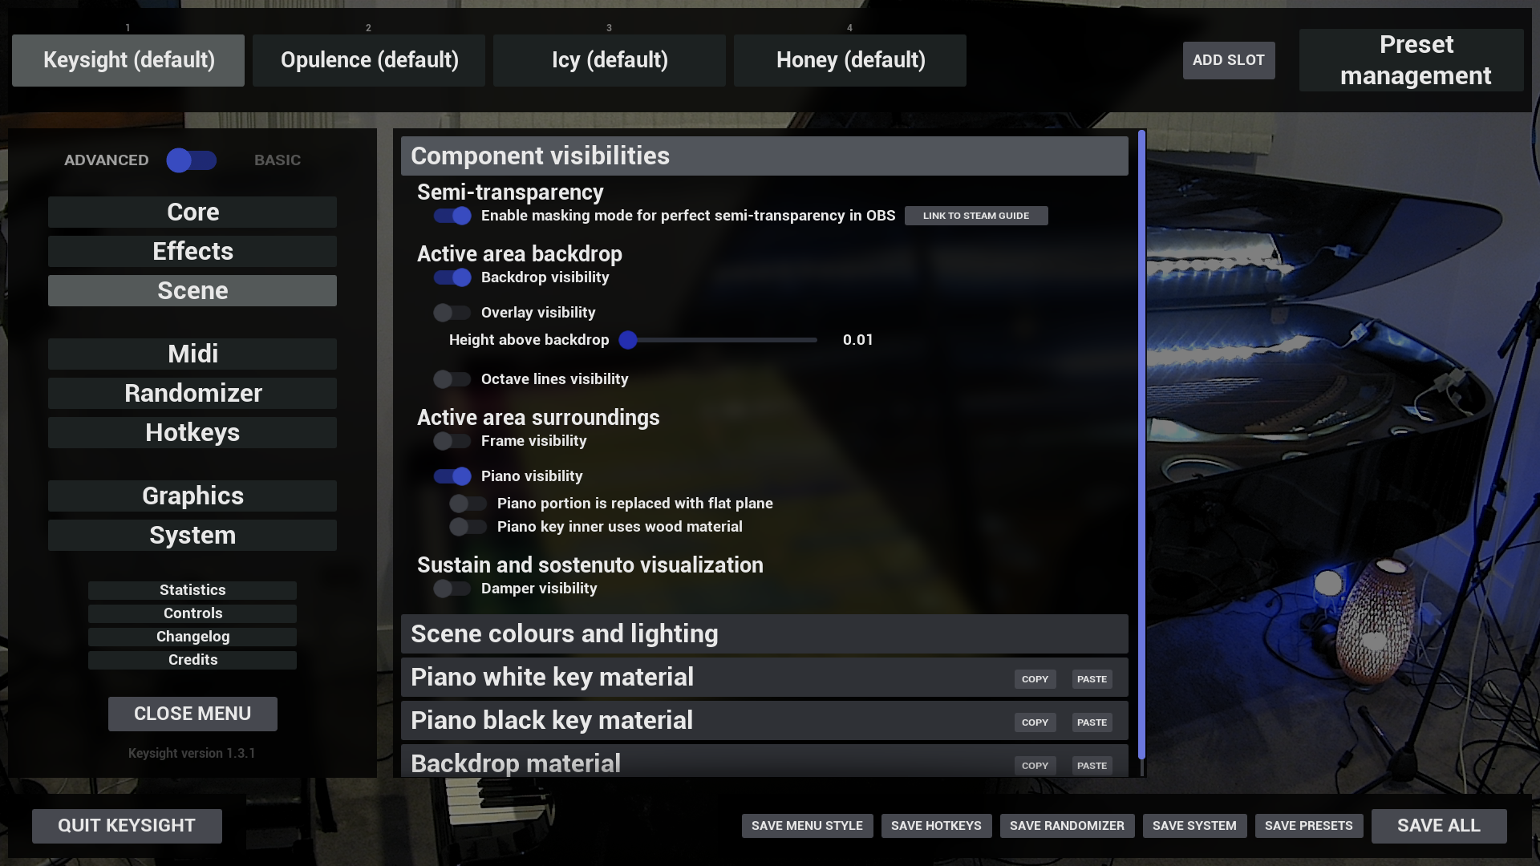
Task: Toggle the Advanced/Basic mode switch
Action: pos(192,160)
